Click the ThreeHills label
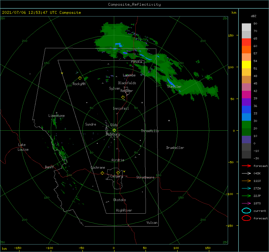 tap(150, 131)
